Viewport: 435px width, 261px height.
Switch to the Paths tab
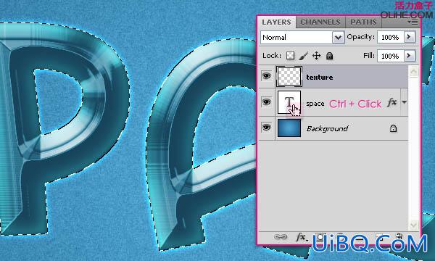(363, 22)
